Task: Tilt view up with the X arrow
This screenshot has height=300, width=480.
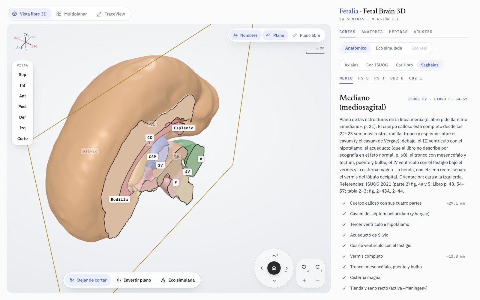Action: tap(274, 256)
